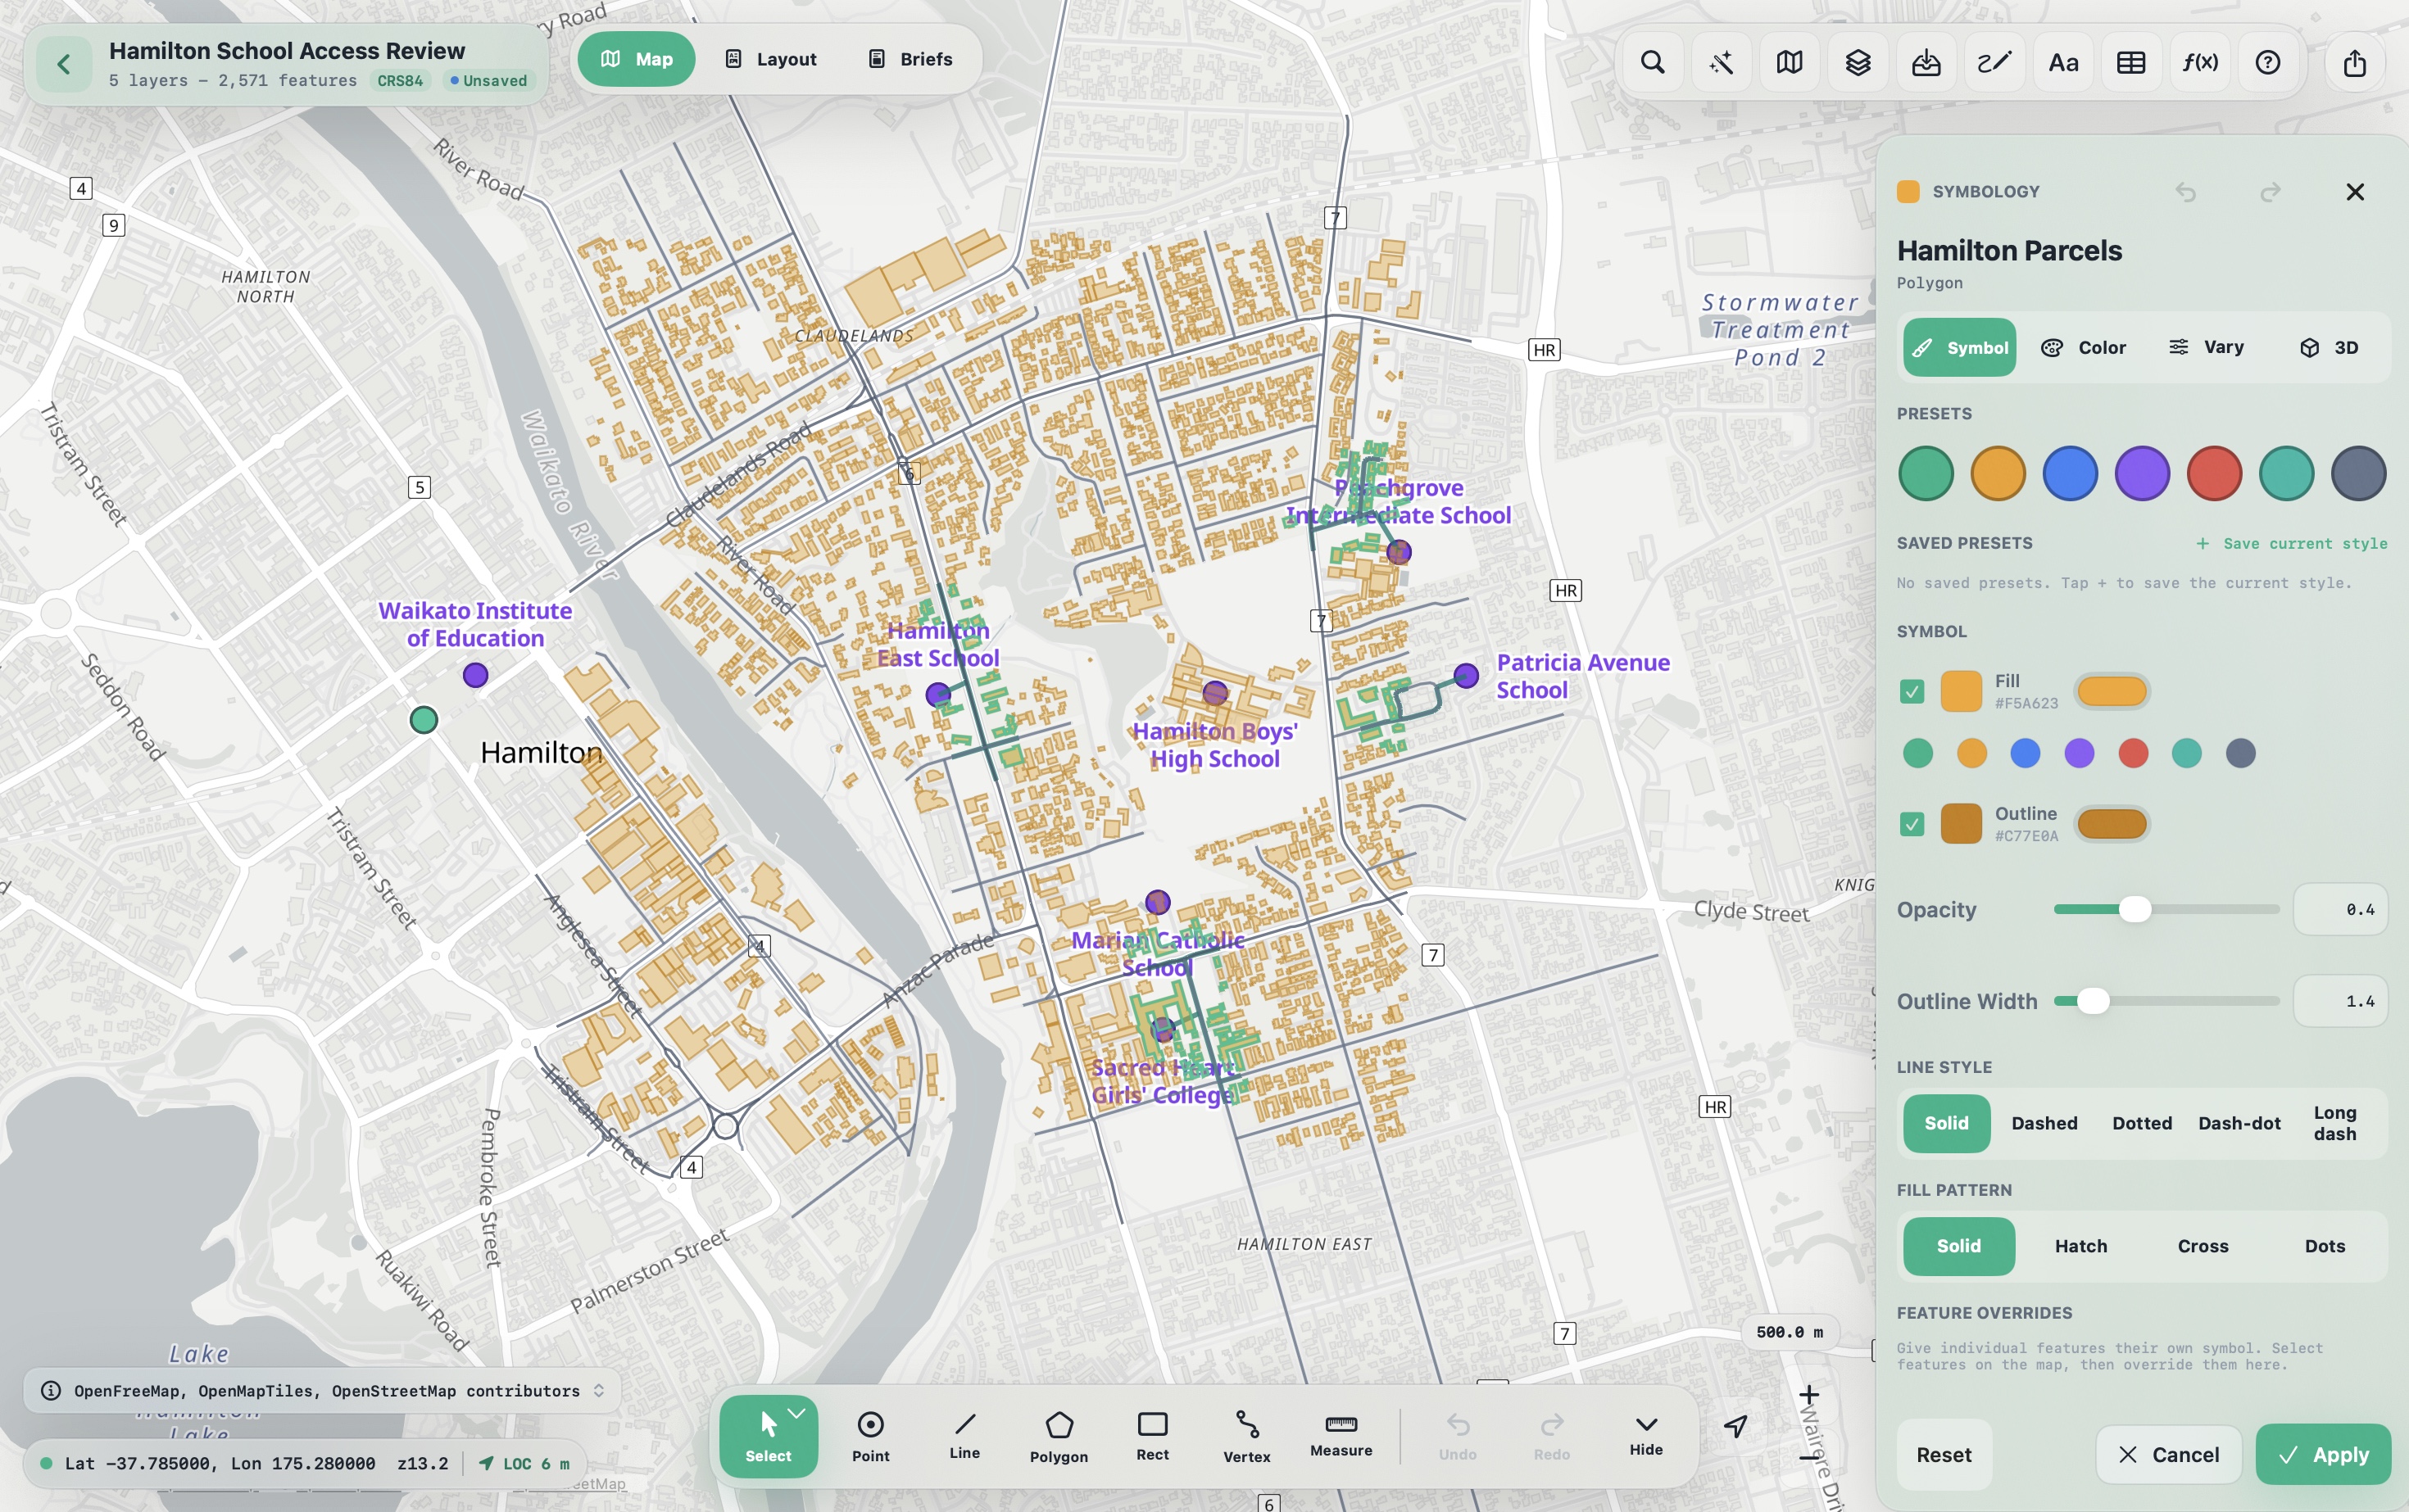
Task: Set fill pattern to Solid
Action: point(1959,1246)
